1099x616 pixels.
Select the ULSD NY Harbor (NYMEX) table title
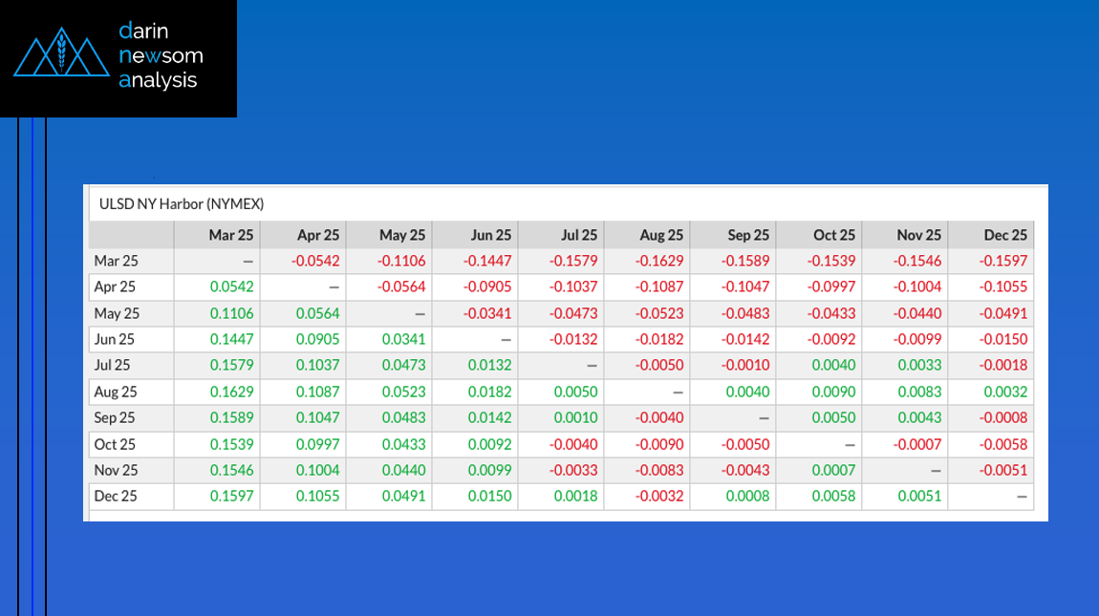tap(182, 203)
